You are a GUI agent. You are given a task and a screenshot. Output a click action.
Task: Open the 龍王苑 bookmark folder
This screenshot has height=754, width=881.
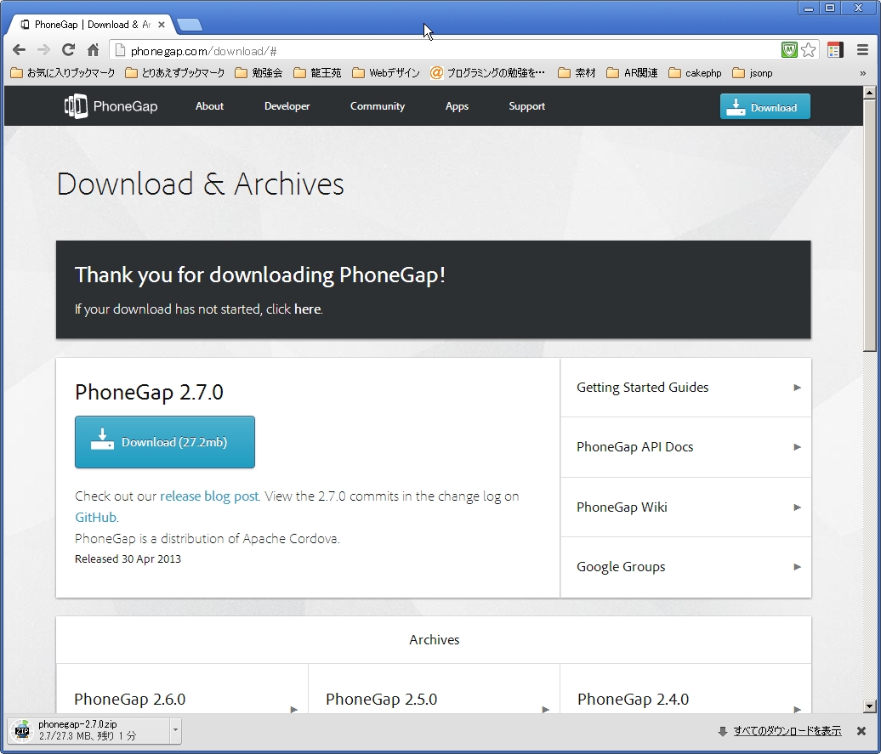pos(318,73)
